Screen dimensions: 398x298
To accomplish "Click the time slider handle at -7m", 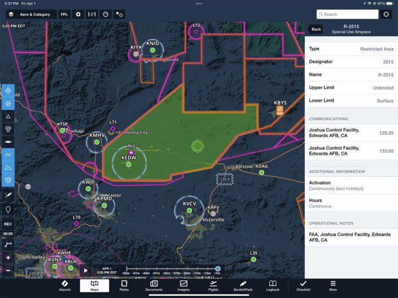I will [x=218, y=269].
